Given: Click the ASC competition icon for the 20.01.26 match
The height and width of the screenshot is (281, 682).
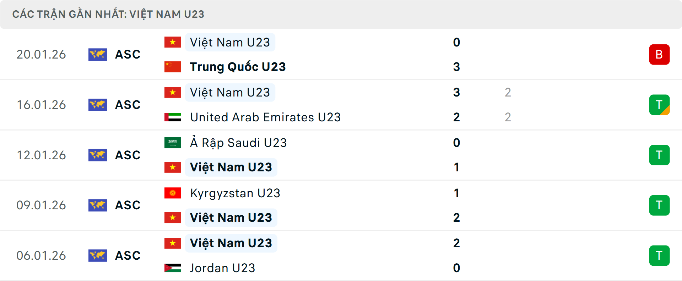Looking at the screenshot, I should [x=98, y=54].
